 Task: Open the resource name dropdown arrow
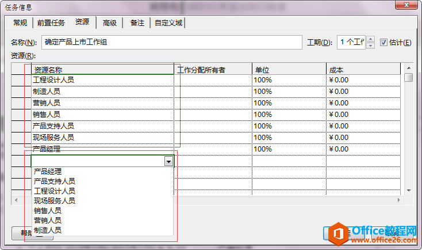pos(168,161)
